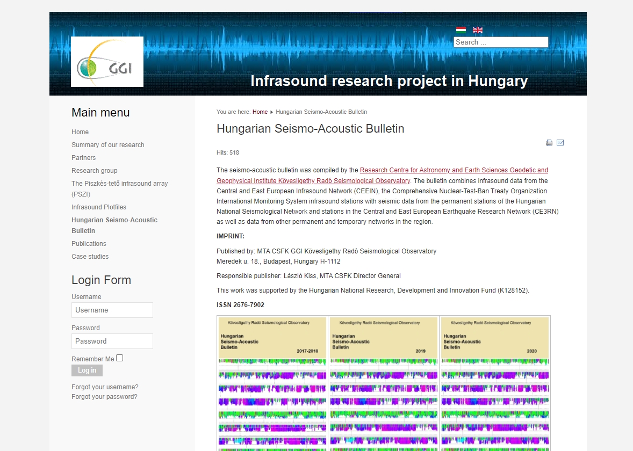Click 'Infrasound research project in Hungary' banner title
This screenshot has height=451, width=633.
coord(389,81)
